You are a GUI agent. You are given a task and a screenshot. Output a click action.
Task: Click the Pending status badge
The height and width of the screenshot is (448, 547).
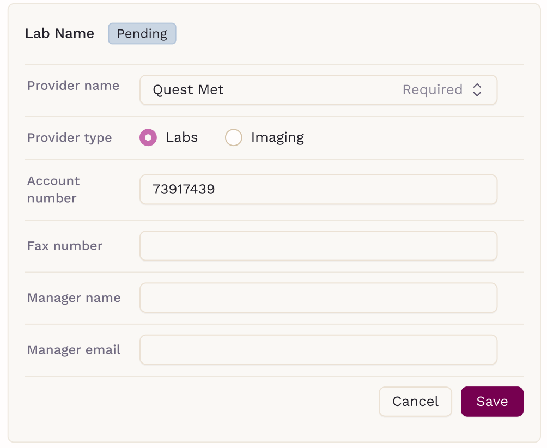[142, 34]
